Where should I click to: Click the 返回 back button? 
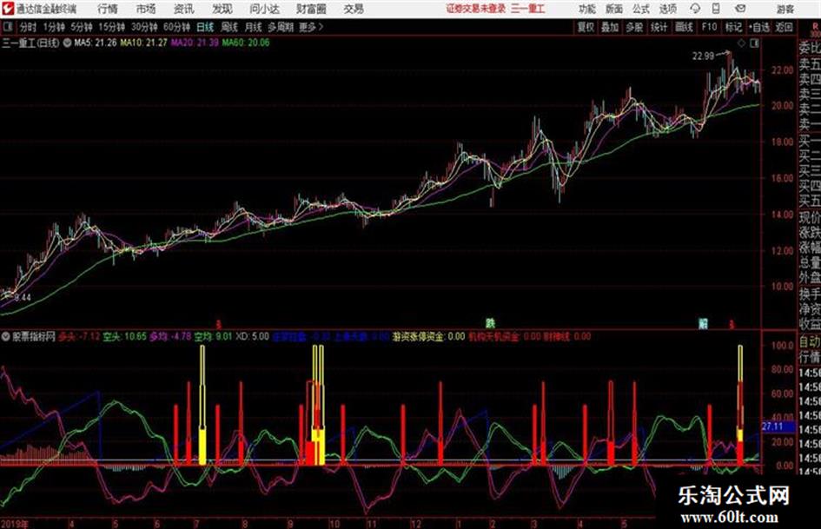[x=784, y=27]
